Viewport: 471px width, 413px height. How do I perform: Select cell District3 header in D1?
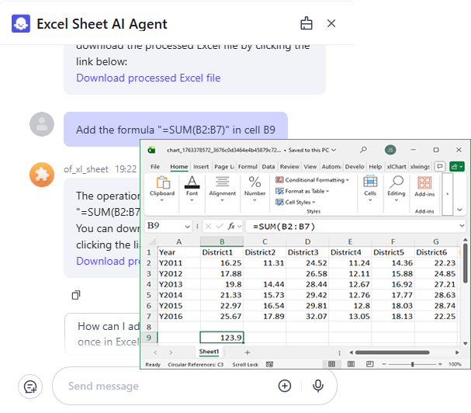(307, 252)
